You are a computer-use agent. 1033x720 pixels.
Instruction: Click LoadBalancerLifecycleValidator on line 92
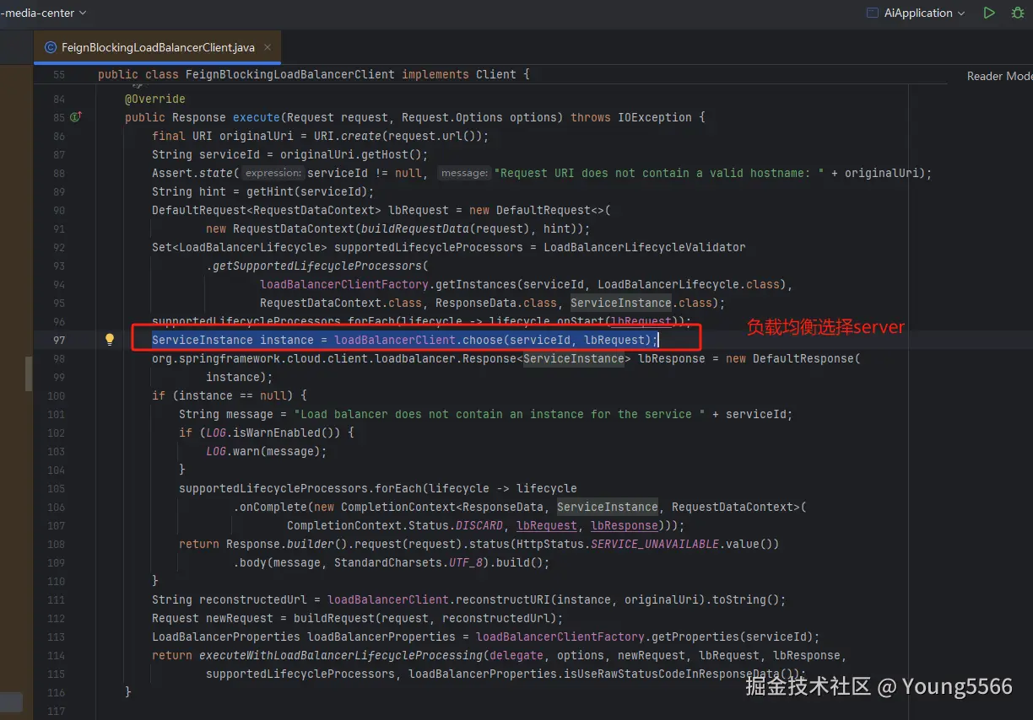(645, 247)
